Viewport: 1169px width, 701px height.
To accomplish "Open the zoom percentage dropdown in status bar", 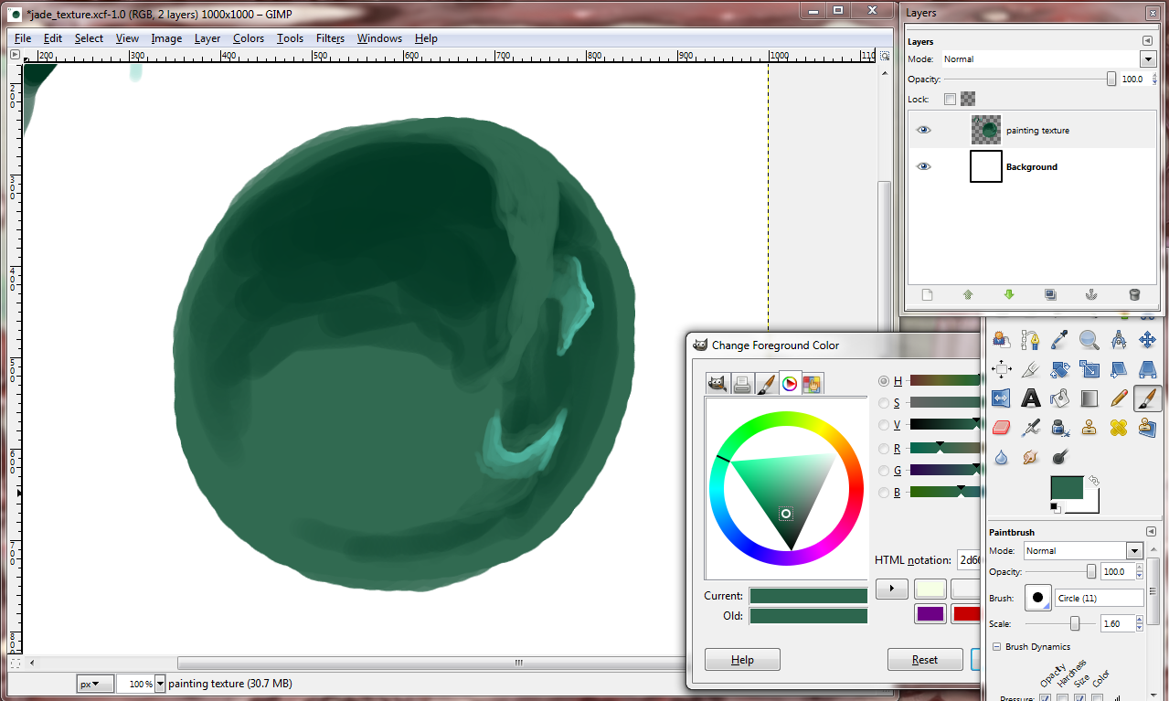I will (160, 684).
